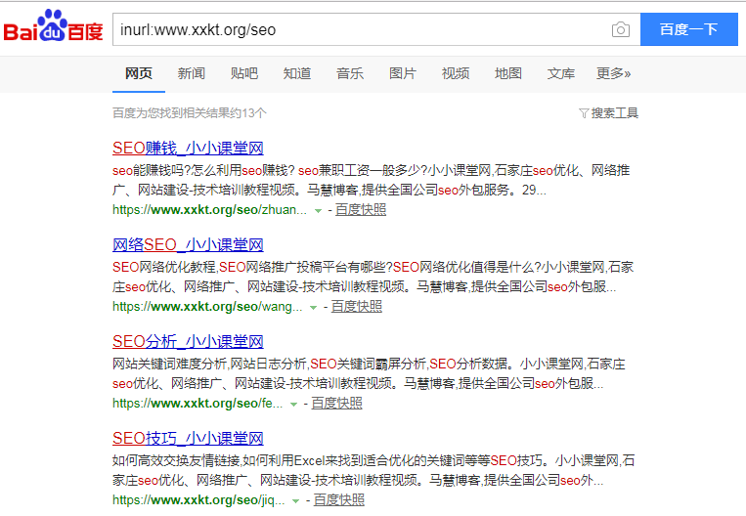
Task: Click snippet starting 网站关键词难度分析
Action: pos(369,373)
